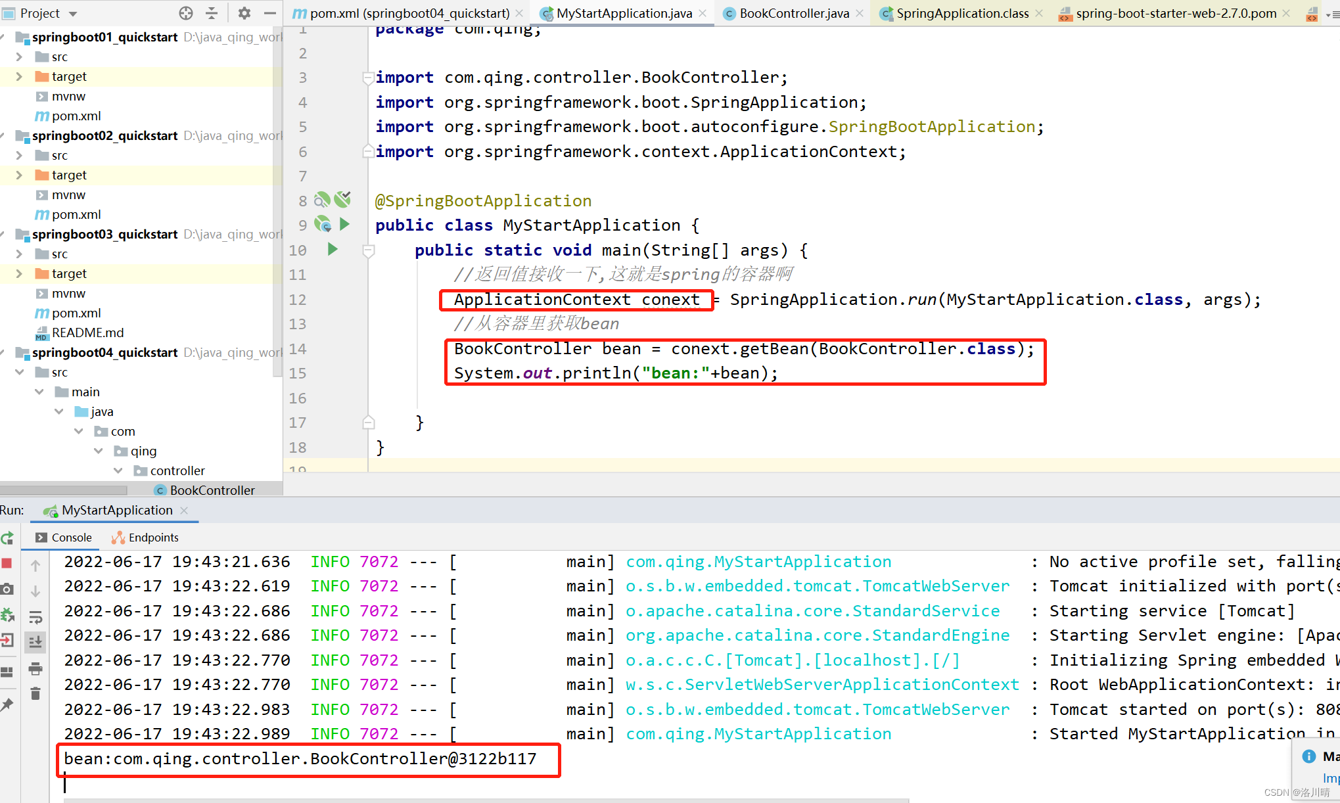Switch to BookController.java editor tab
This screenshot has width=1340, height=803.
pyautogui.click(x=794, y=13)
